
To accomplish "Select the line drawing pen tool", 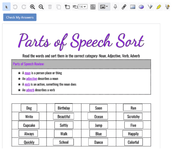I will pos(150,7).
